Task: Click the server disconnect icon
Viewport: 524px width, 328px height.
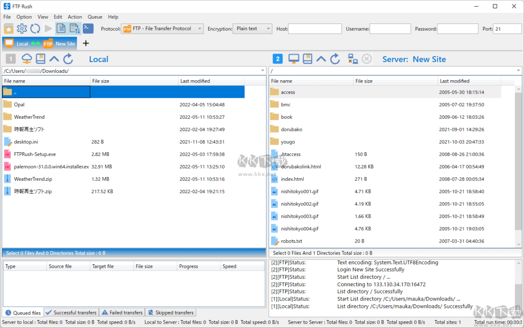Action: [x=353, y=59]
